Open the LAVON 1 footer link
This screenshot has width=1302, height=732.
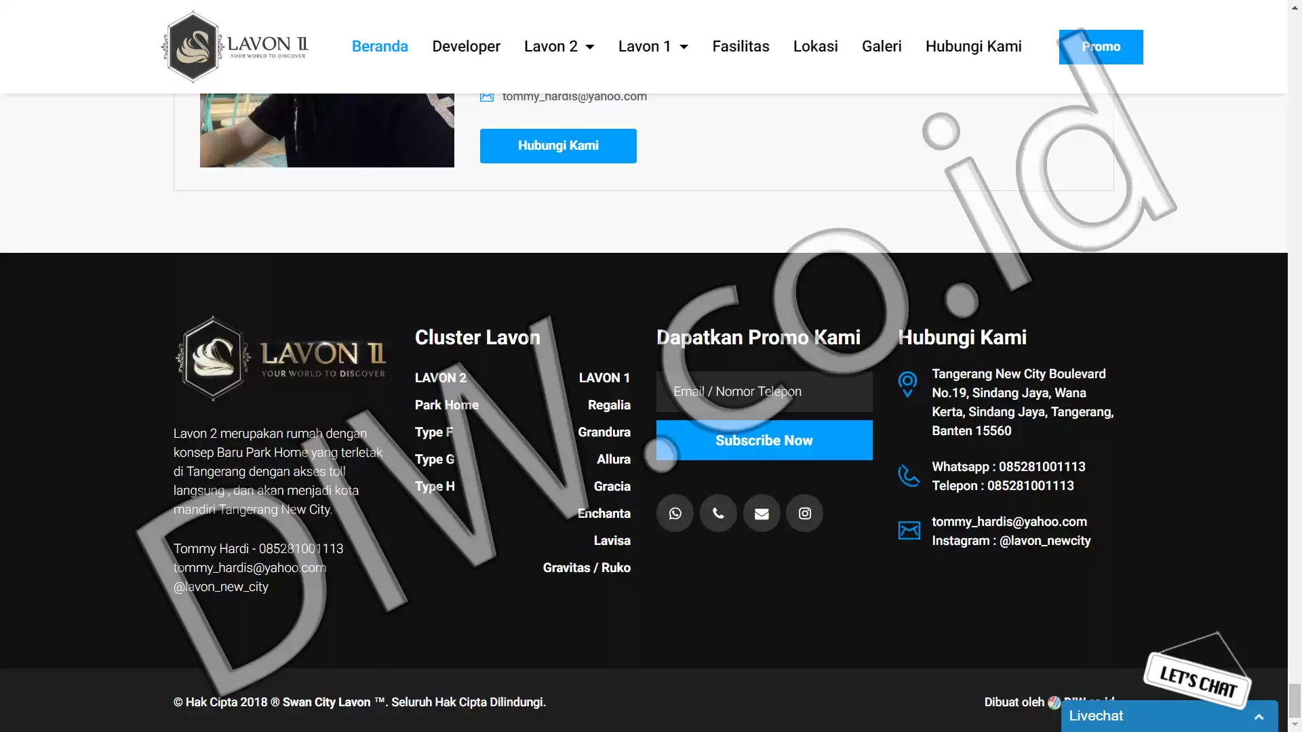point(604,378)
